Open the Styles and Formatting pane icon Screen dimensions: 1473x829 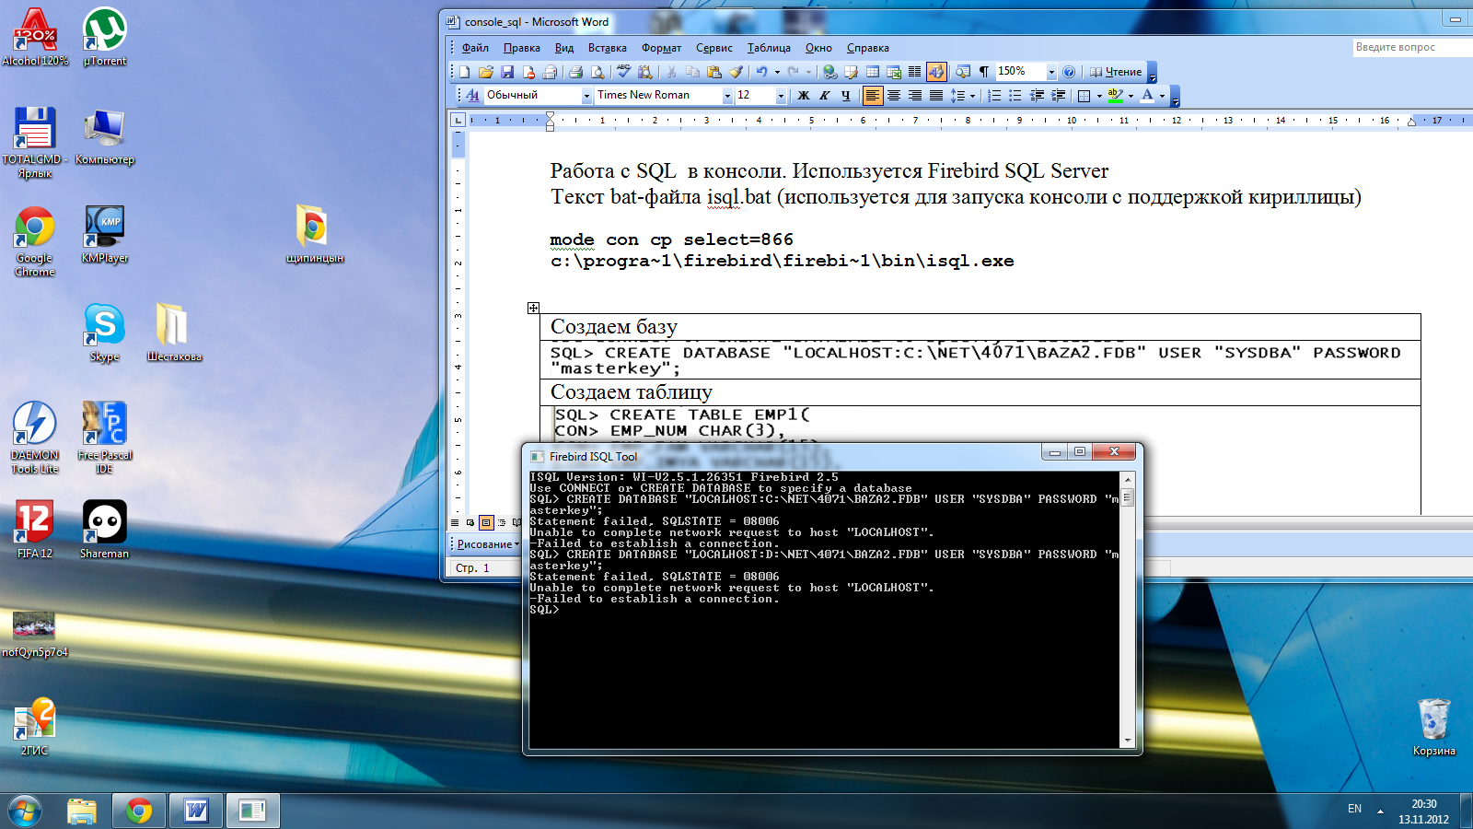pos(472,95)
